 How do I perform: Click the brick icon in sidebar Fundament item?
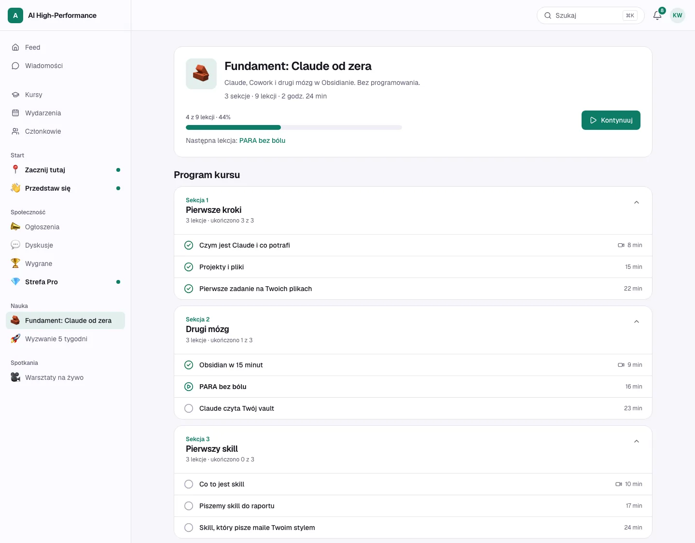tap(15, 320)
